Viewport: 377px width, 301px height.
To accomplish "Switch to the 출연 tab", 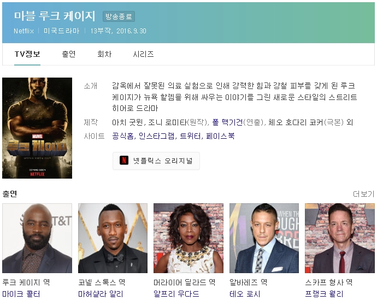I will (69, 54).
